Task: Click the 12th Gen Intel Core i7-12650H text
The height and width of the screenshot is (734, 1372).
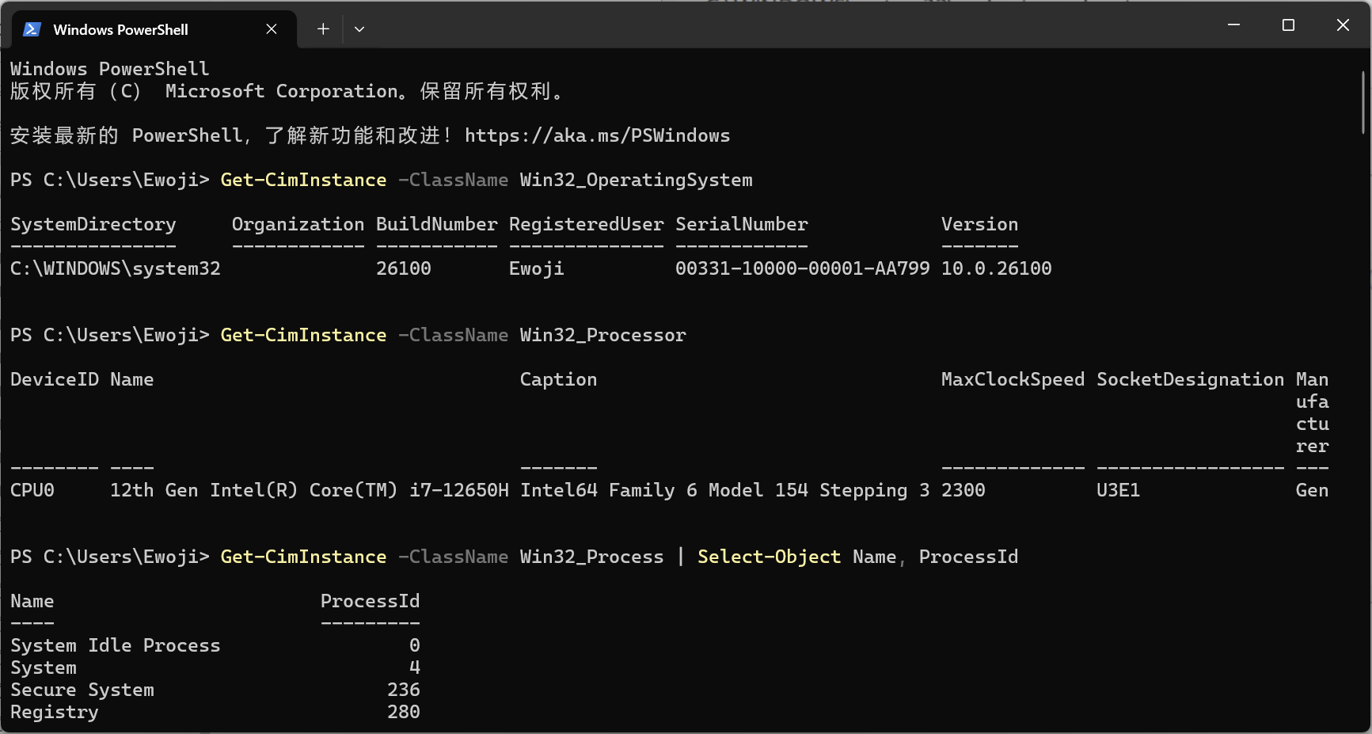Action: point(310,490)
